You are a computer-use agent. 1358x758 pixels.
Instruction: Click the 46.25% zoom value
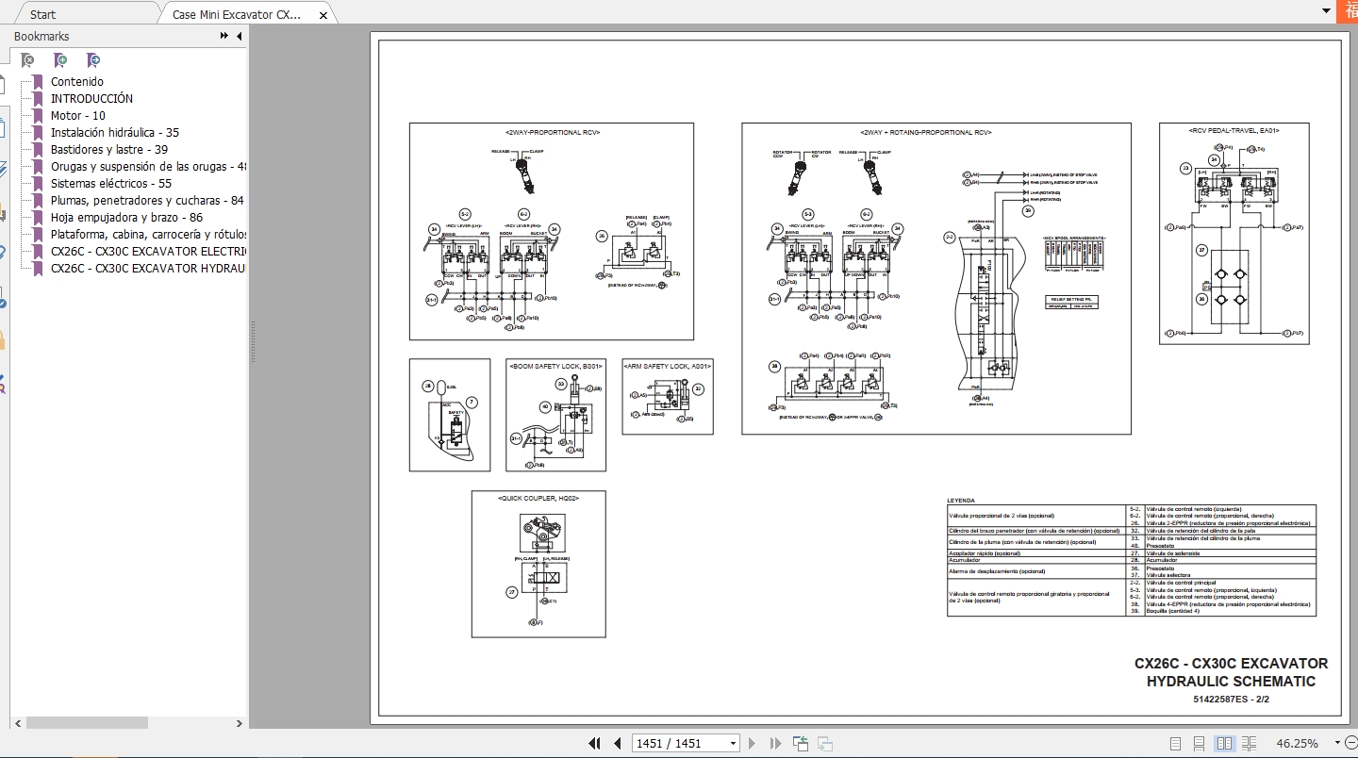pos(1297,743)
